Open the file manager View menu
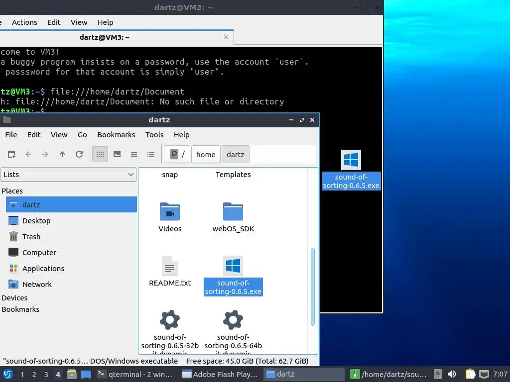510x382 pixels. point(59,135)
